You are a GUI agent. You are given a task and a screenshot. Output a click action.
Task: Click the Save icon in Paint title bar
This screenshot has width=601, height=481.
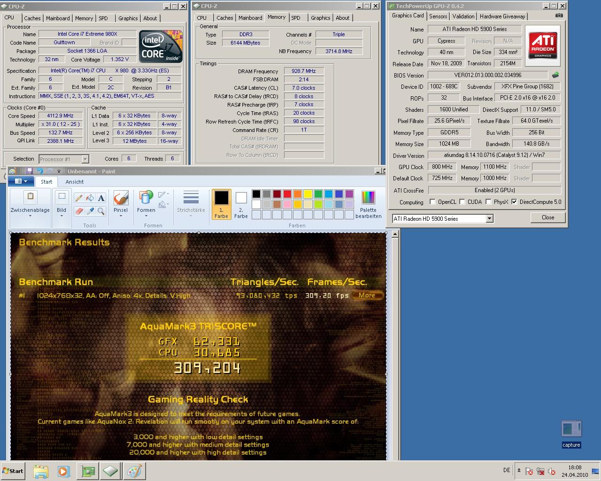coord(30,171)
